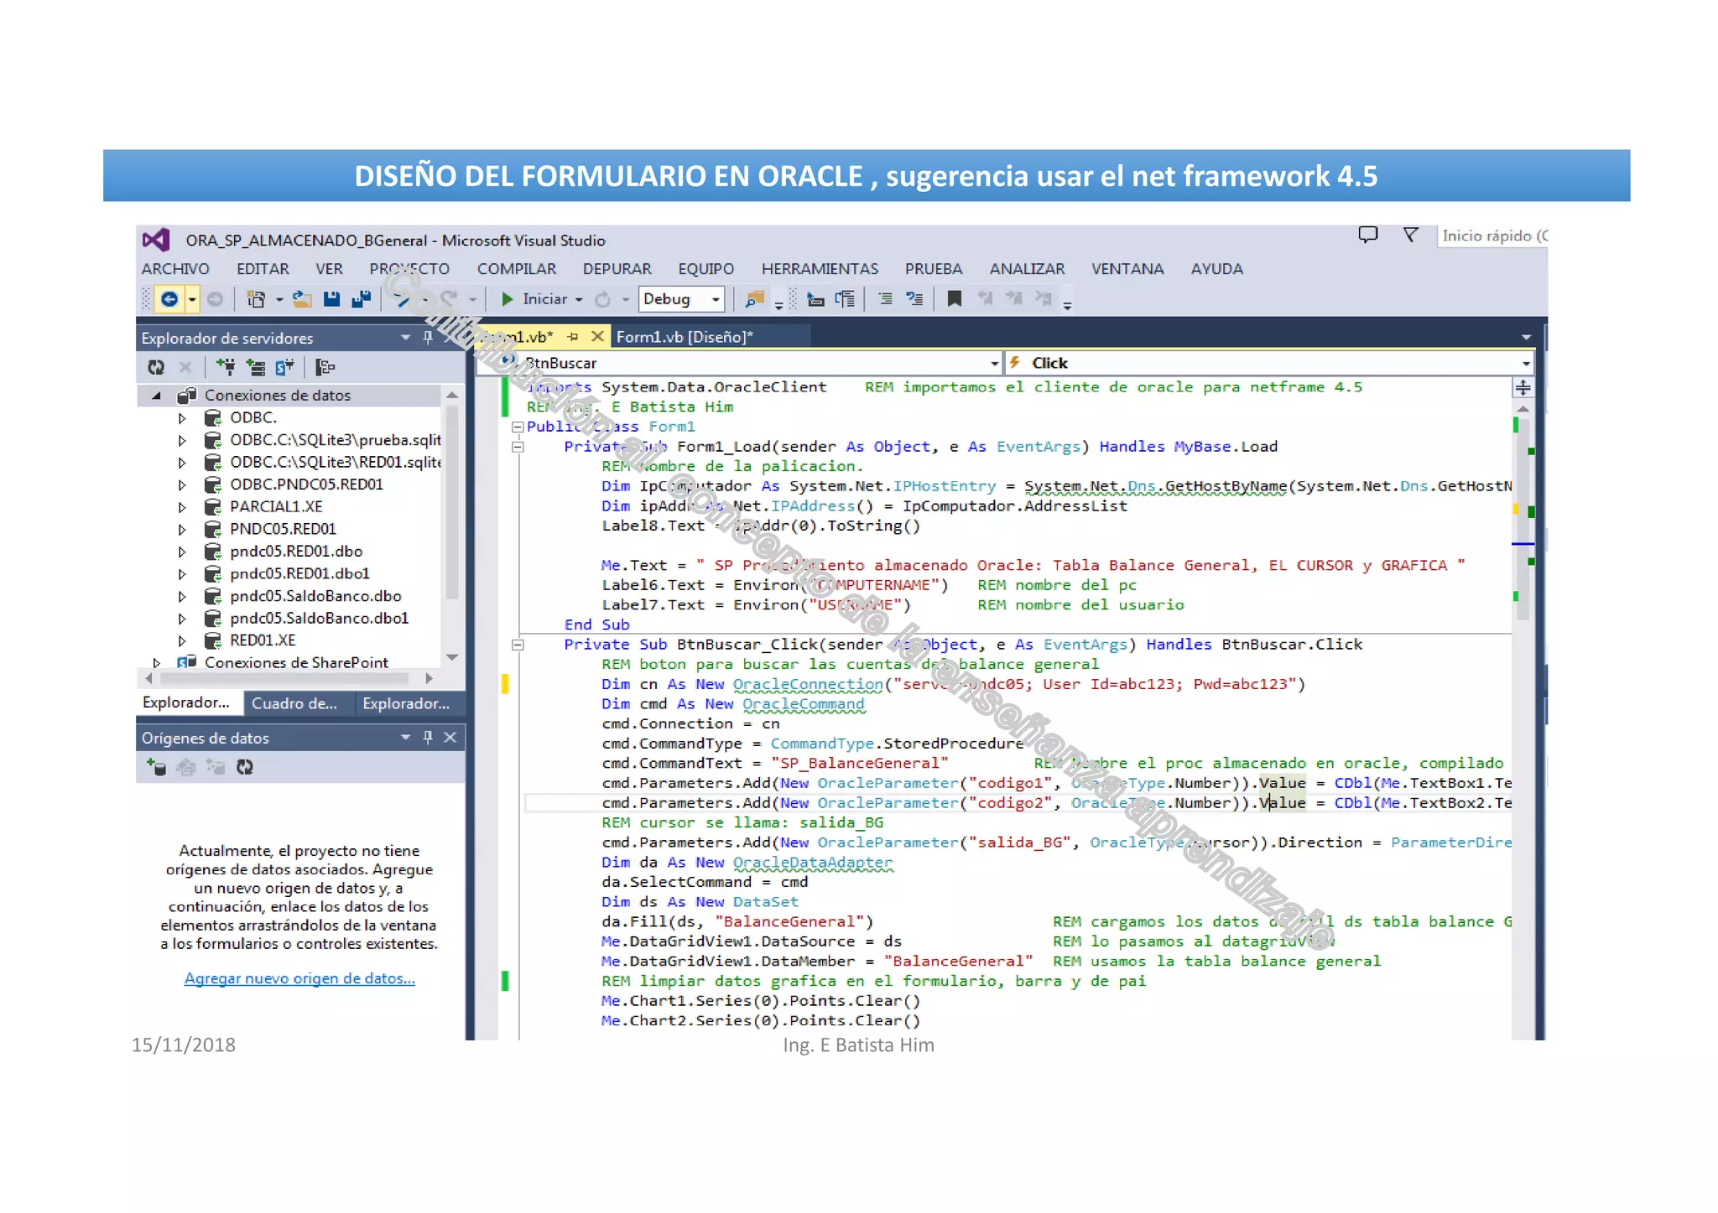The width and height of the screenshot is (1718, 1213).
Task: Click the Find in Files toolbar icon
Action: tap(755, 299)
